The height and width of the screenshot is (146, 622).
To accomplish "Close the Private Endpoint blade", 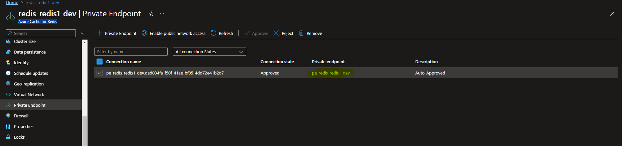I will (x=612, y=14).
